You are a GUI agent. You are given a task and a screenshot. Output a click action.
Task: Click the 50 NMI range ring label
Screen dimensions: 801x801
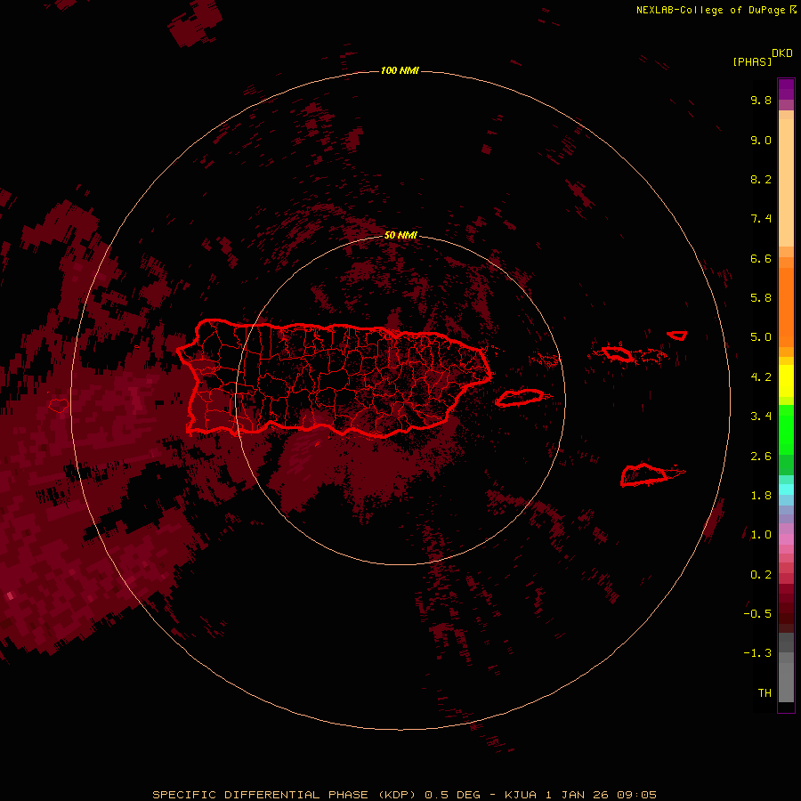coord(400,235)
